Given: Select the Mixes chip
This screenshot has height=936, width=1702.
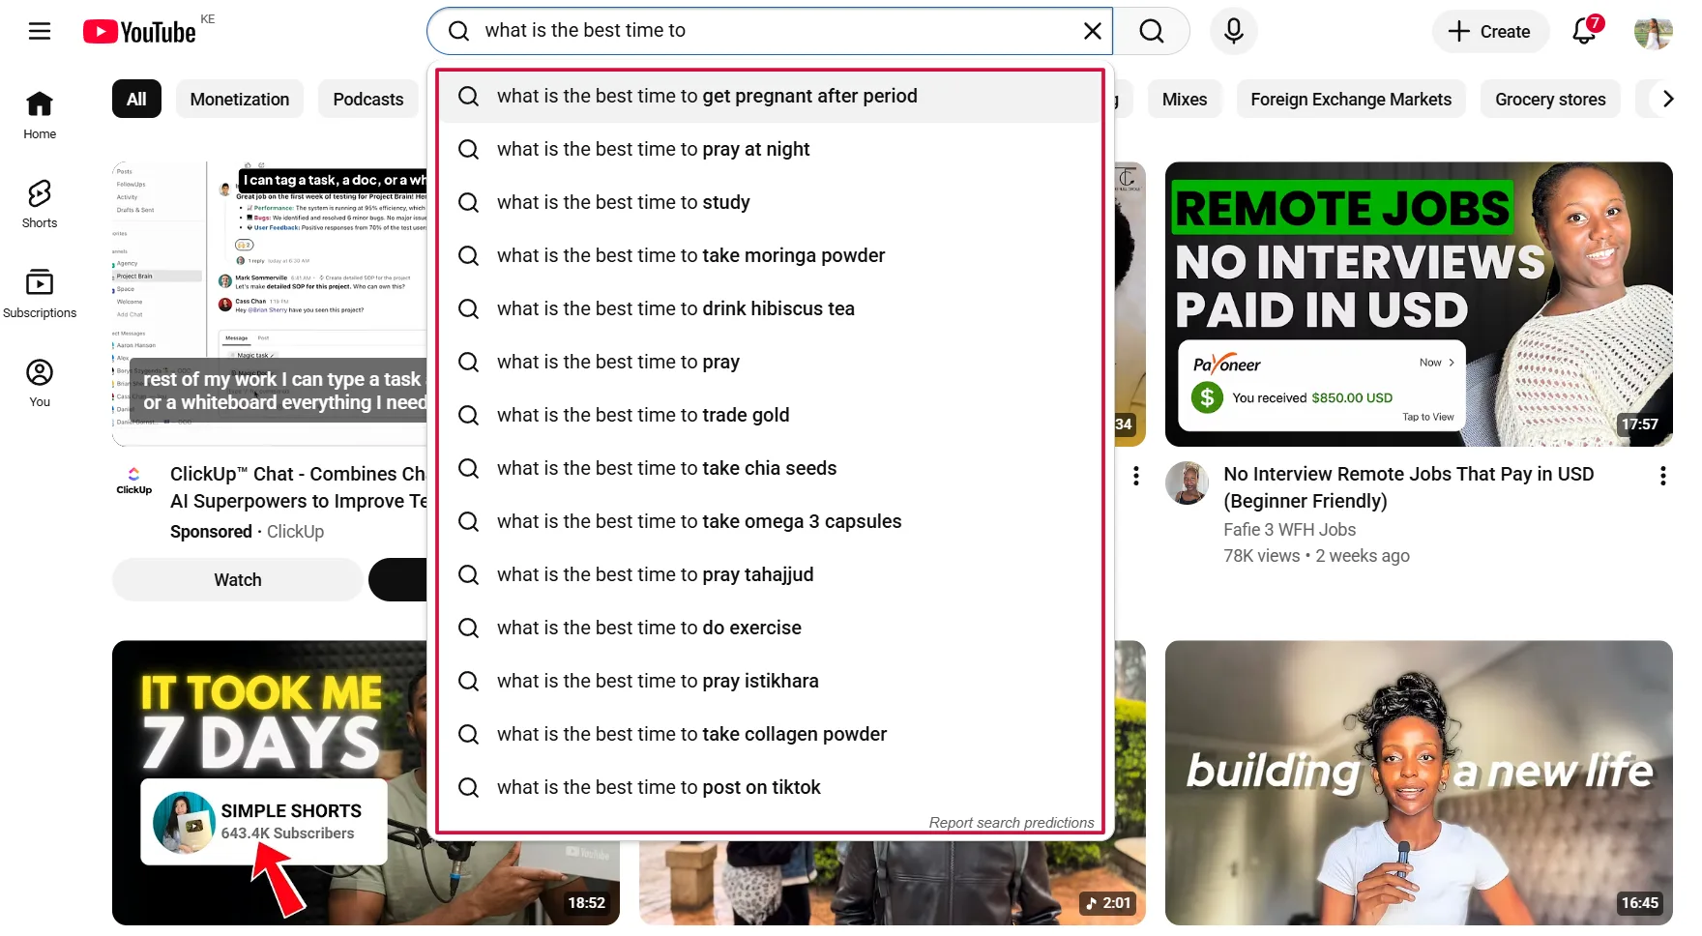Looking at the screenshot, I should [x=1185, y=99].
